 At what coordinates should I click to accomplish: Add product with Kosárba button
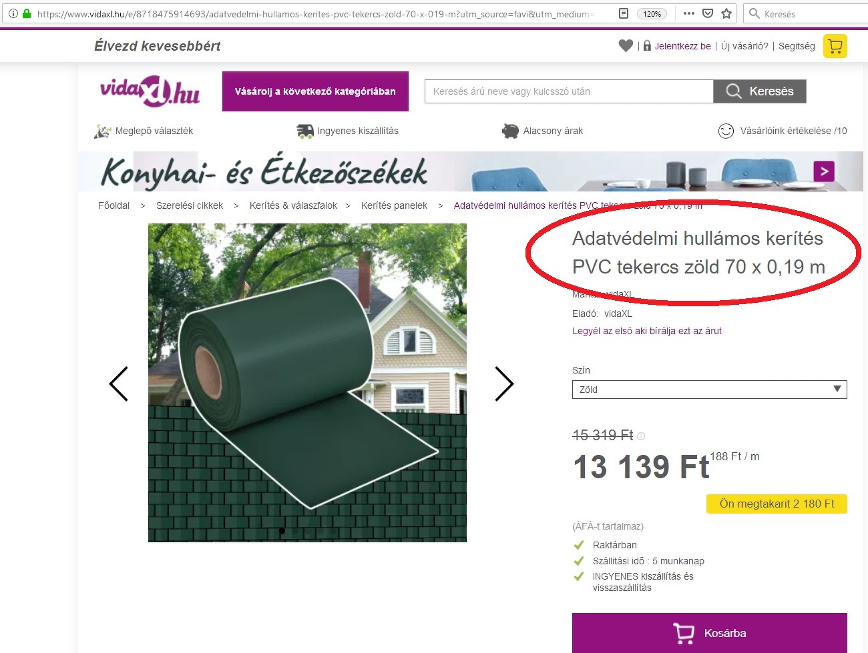(x=709, y=633)
